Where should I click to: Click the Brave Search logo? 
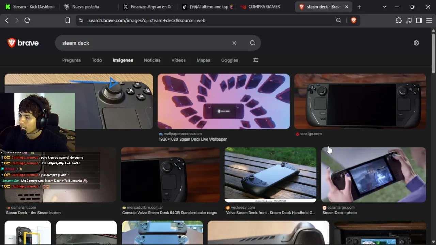[23, 43]
